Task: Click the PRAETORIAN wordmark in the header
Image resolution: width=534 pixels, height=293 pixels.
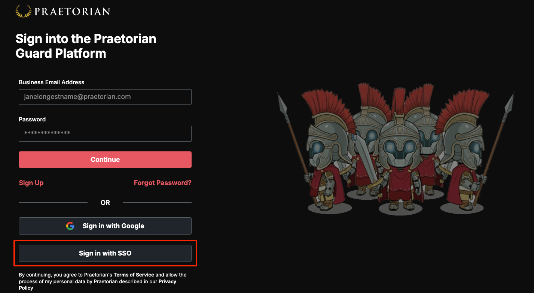Action: click(72, 12)
